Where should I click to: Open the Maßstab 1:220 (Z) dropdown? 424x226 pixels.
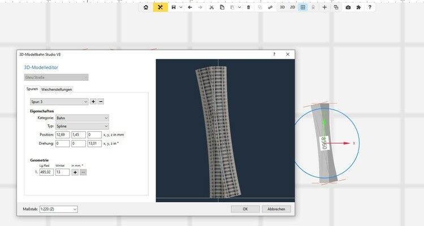click(58, 209)
